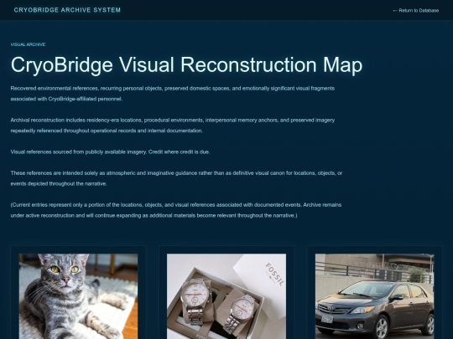Click the Return to Database link
The width and height of the screenshot is (453, 339).
coord(416,11)
